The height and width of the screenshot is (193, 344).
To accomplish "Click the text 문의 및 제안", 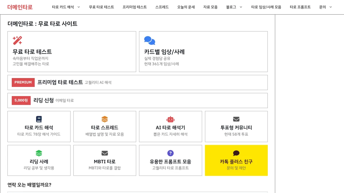I will tap(236, 168).
